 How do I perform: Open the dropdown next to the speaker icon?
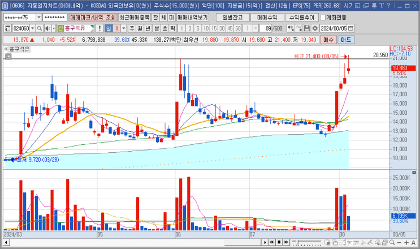(54, 28)
